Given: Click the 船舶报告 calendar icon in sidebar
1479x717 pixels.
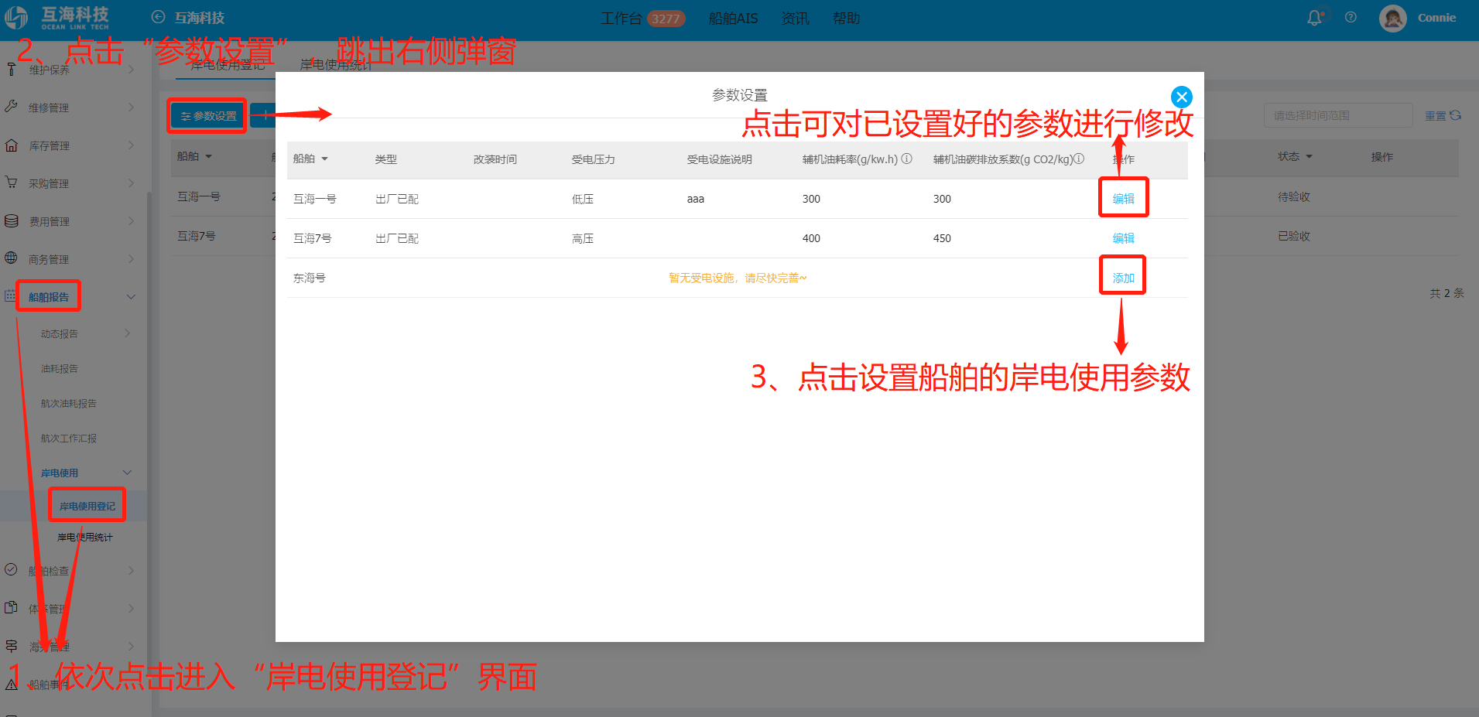Looking at the screenshot, I should pos(10,296).
